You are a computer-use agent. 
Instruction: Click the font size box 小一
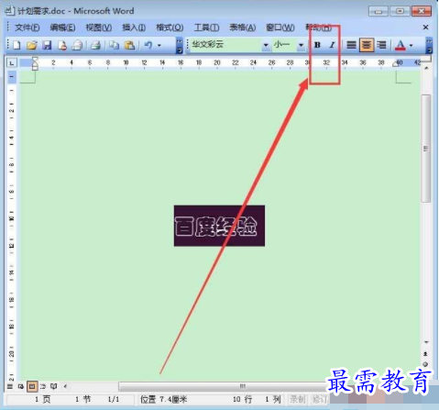tap(284, 45)
